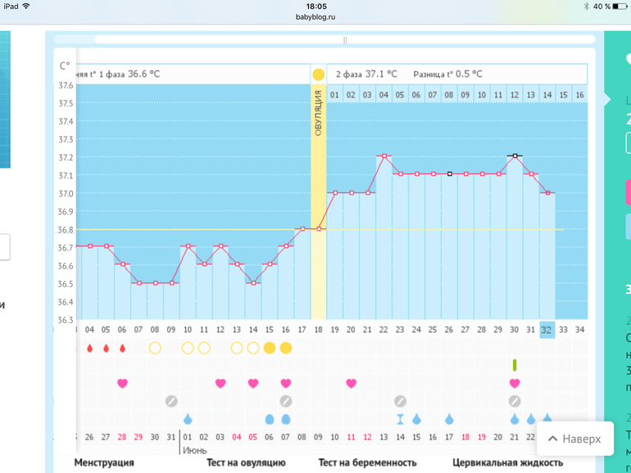Click the horizontal scrollbar handle above the chart
631x473 pixels.
click(345, 39)
